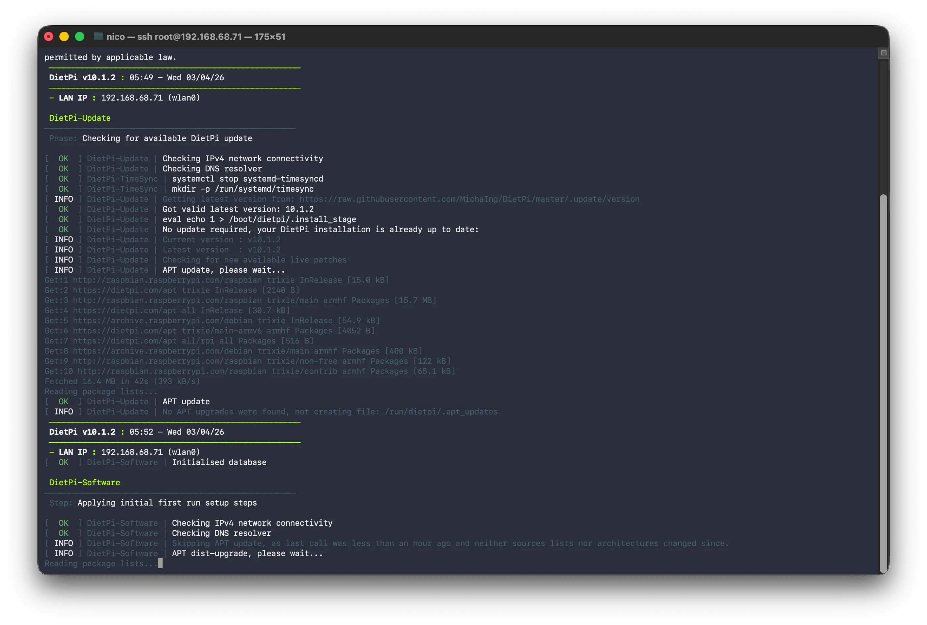Click 'No update required' message line
927x625 pixels.
click(x=320, y=229)
